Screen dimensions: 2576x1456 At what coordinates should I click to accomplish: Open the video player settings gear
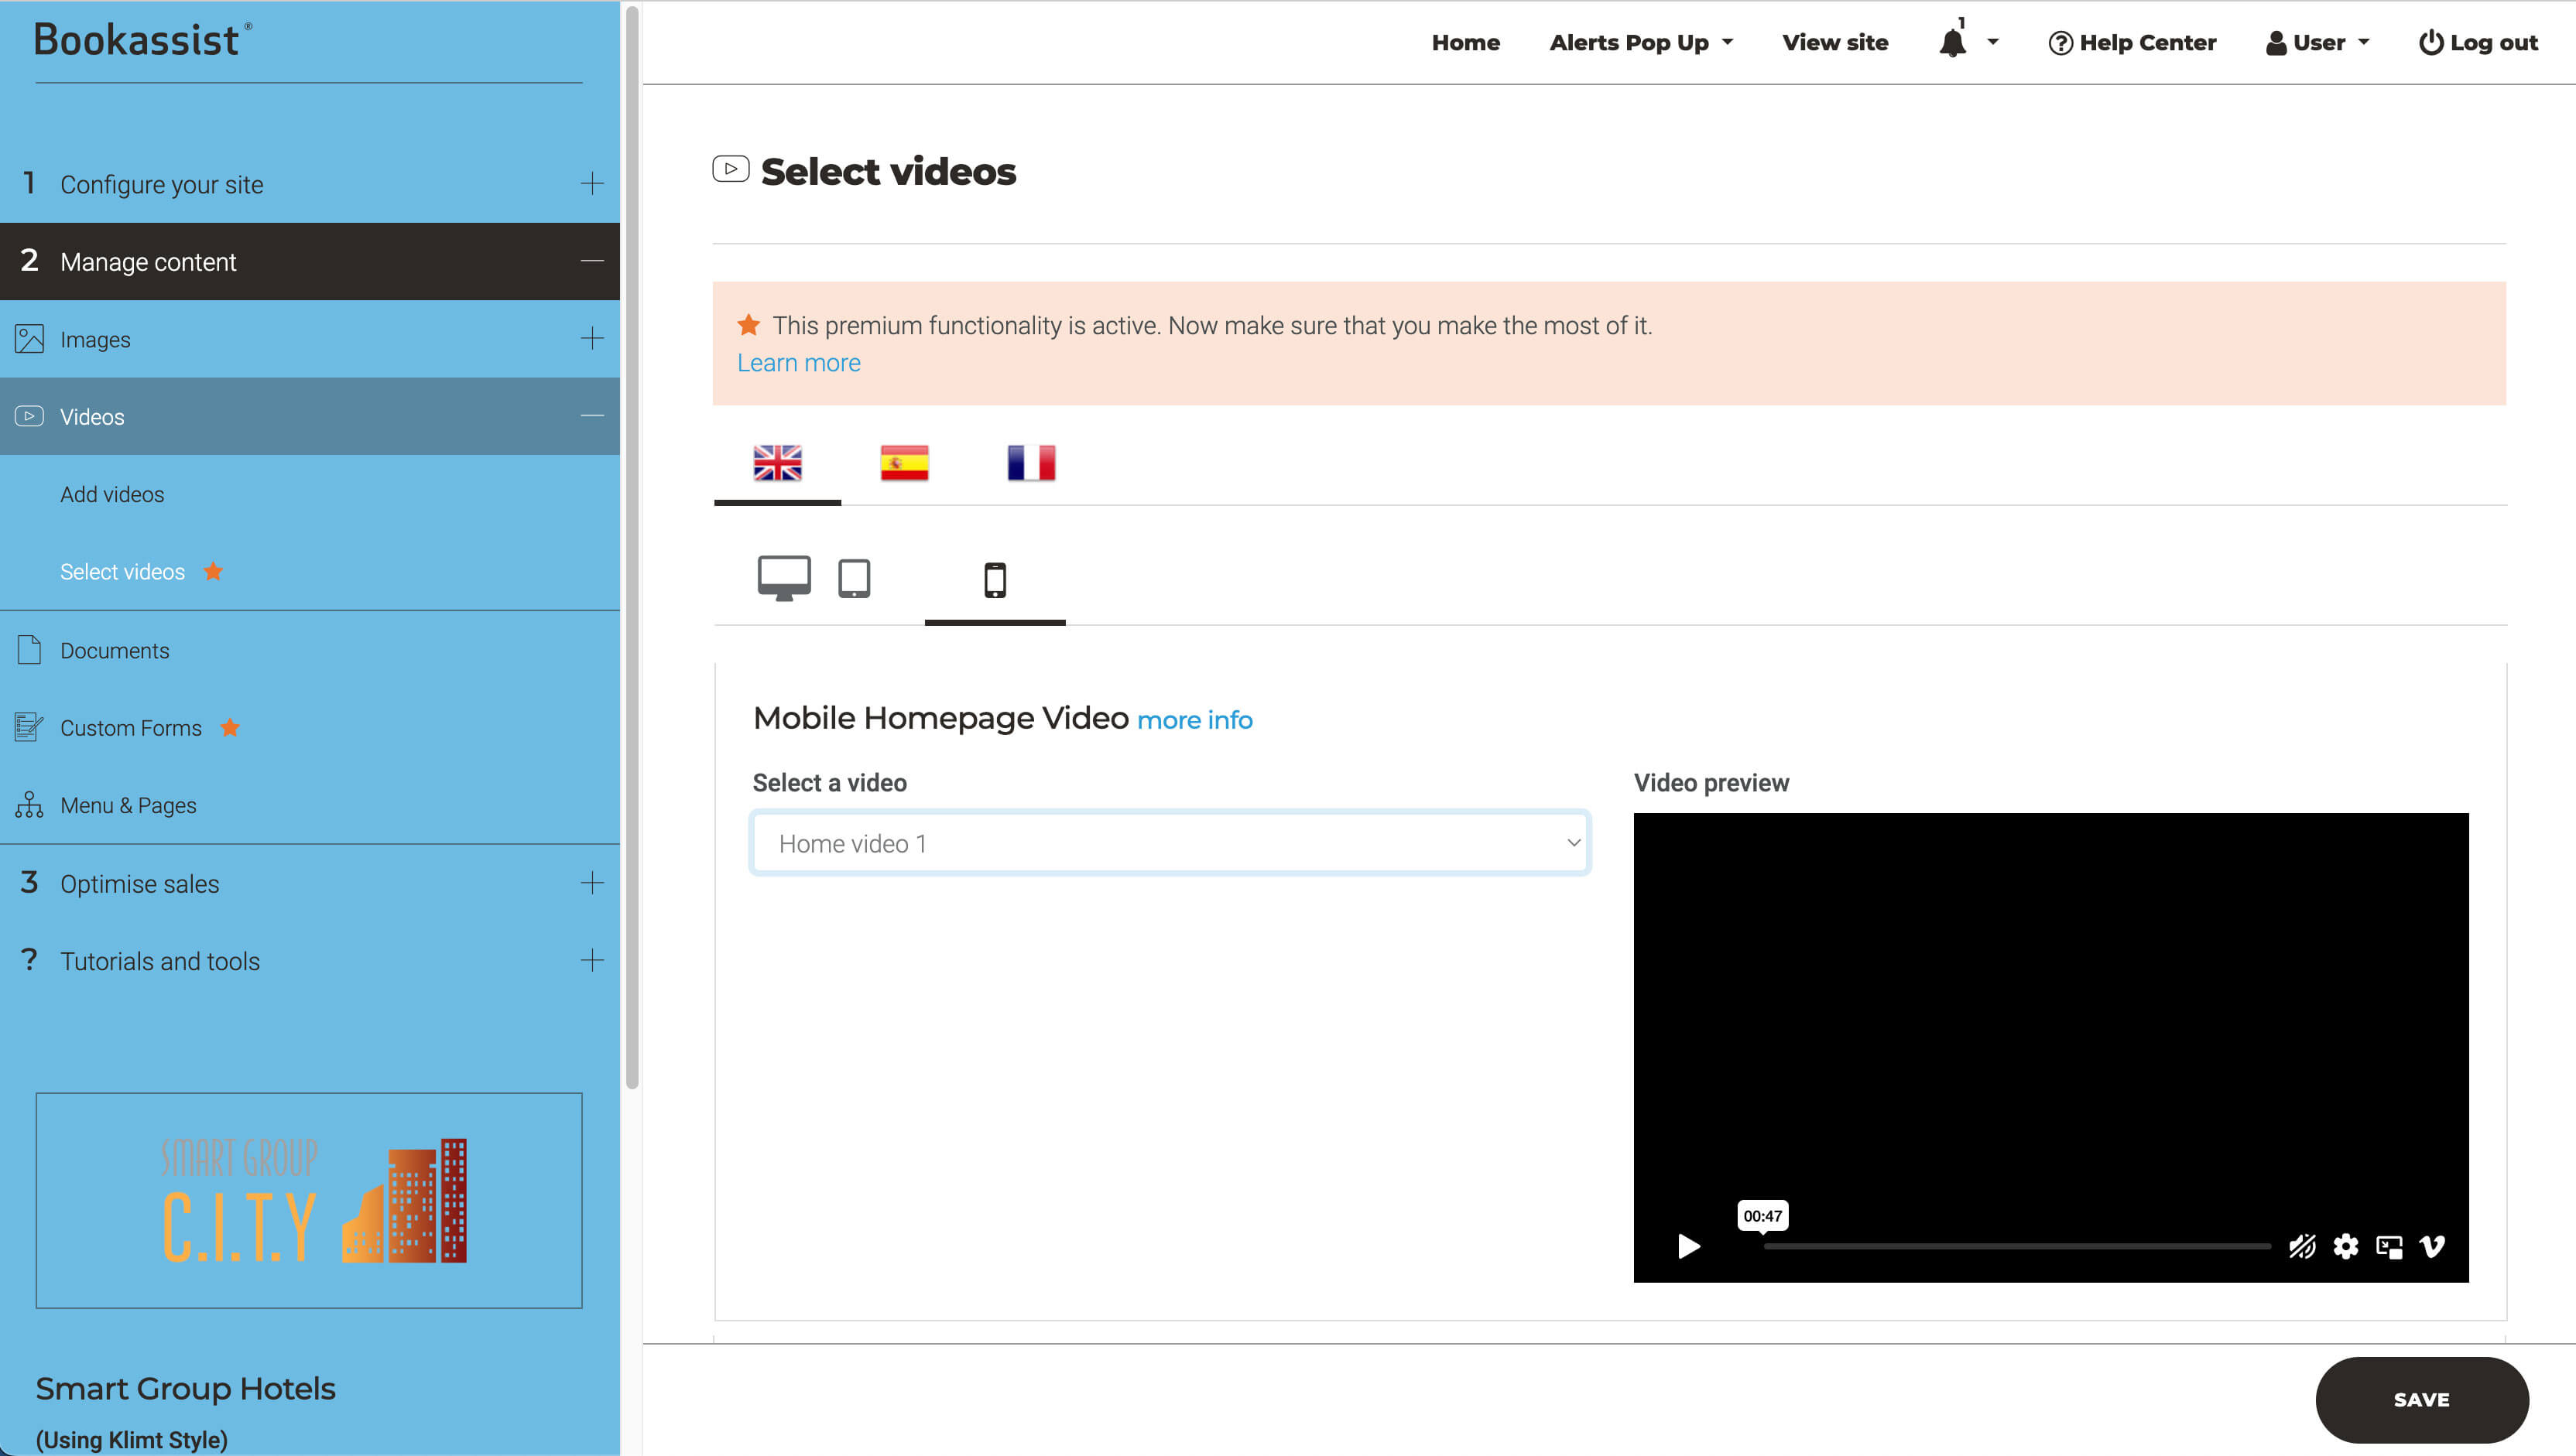click(x=2345, y=1246)
